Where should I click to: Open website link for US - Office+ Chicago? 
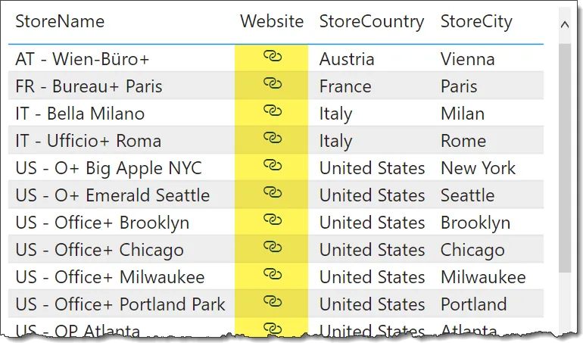click(272, 247)
